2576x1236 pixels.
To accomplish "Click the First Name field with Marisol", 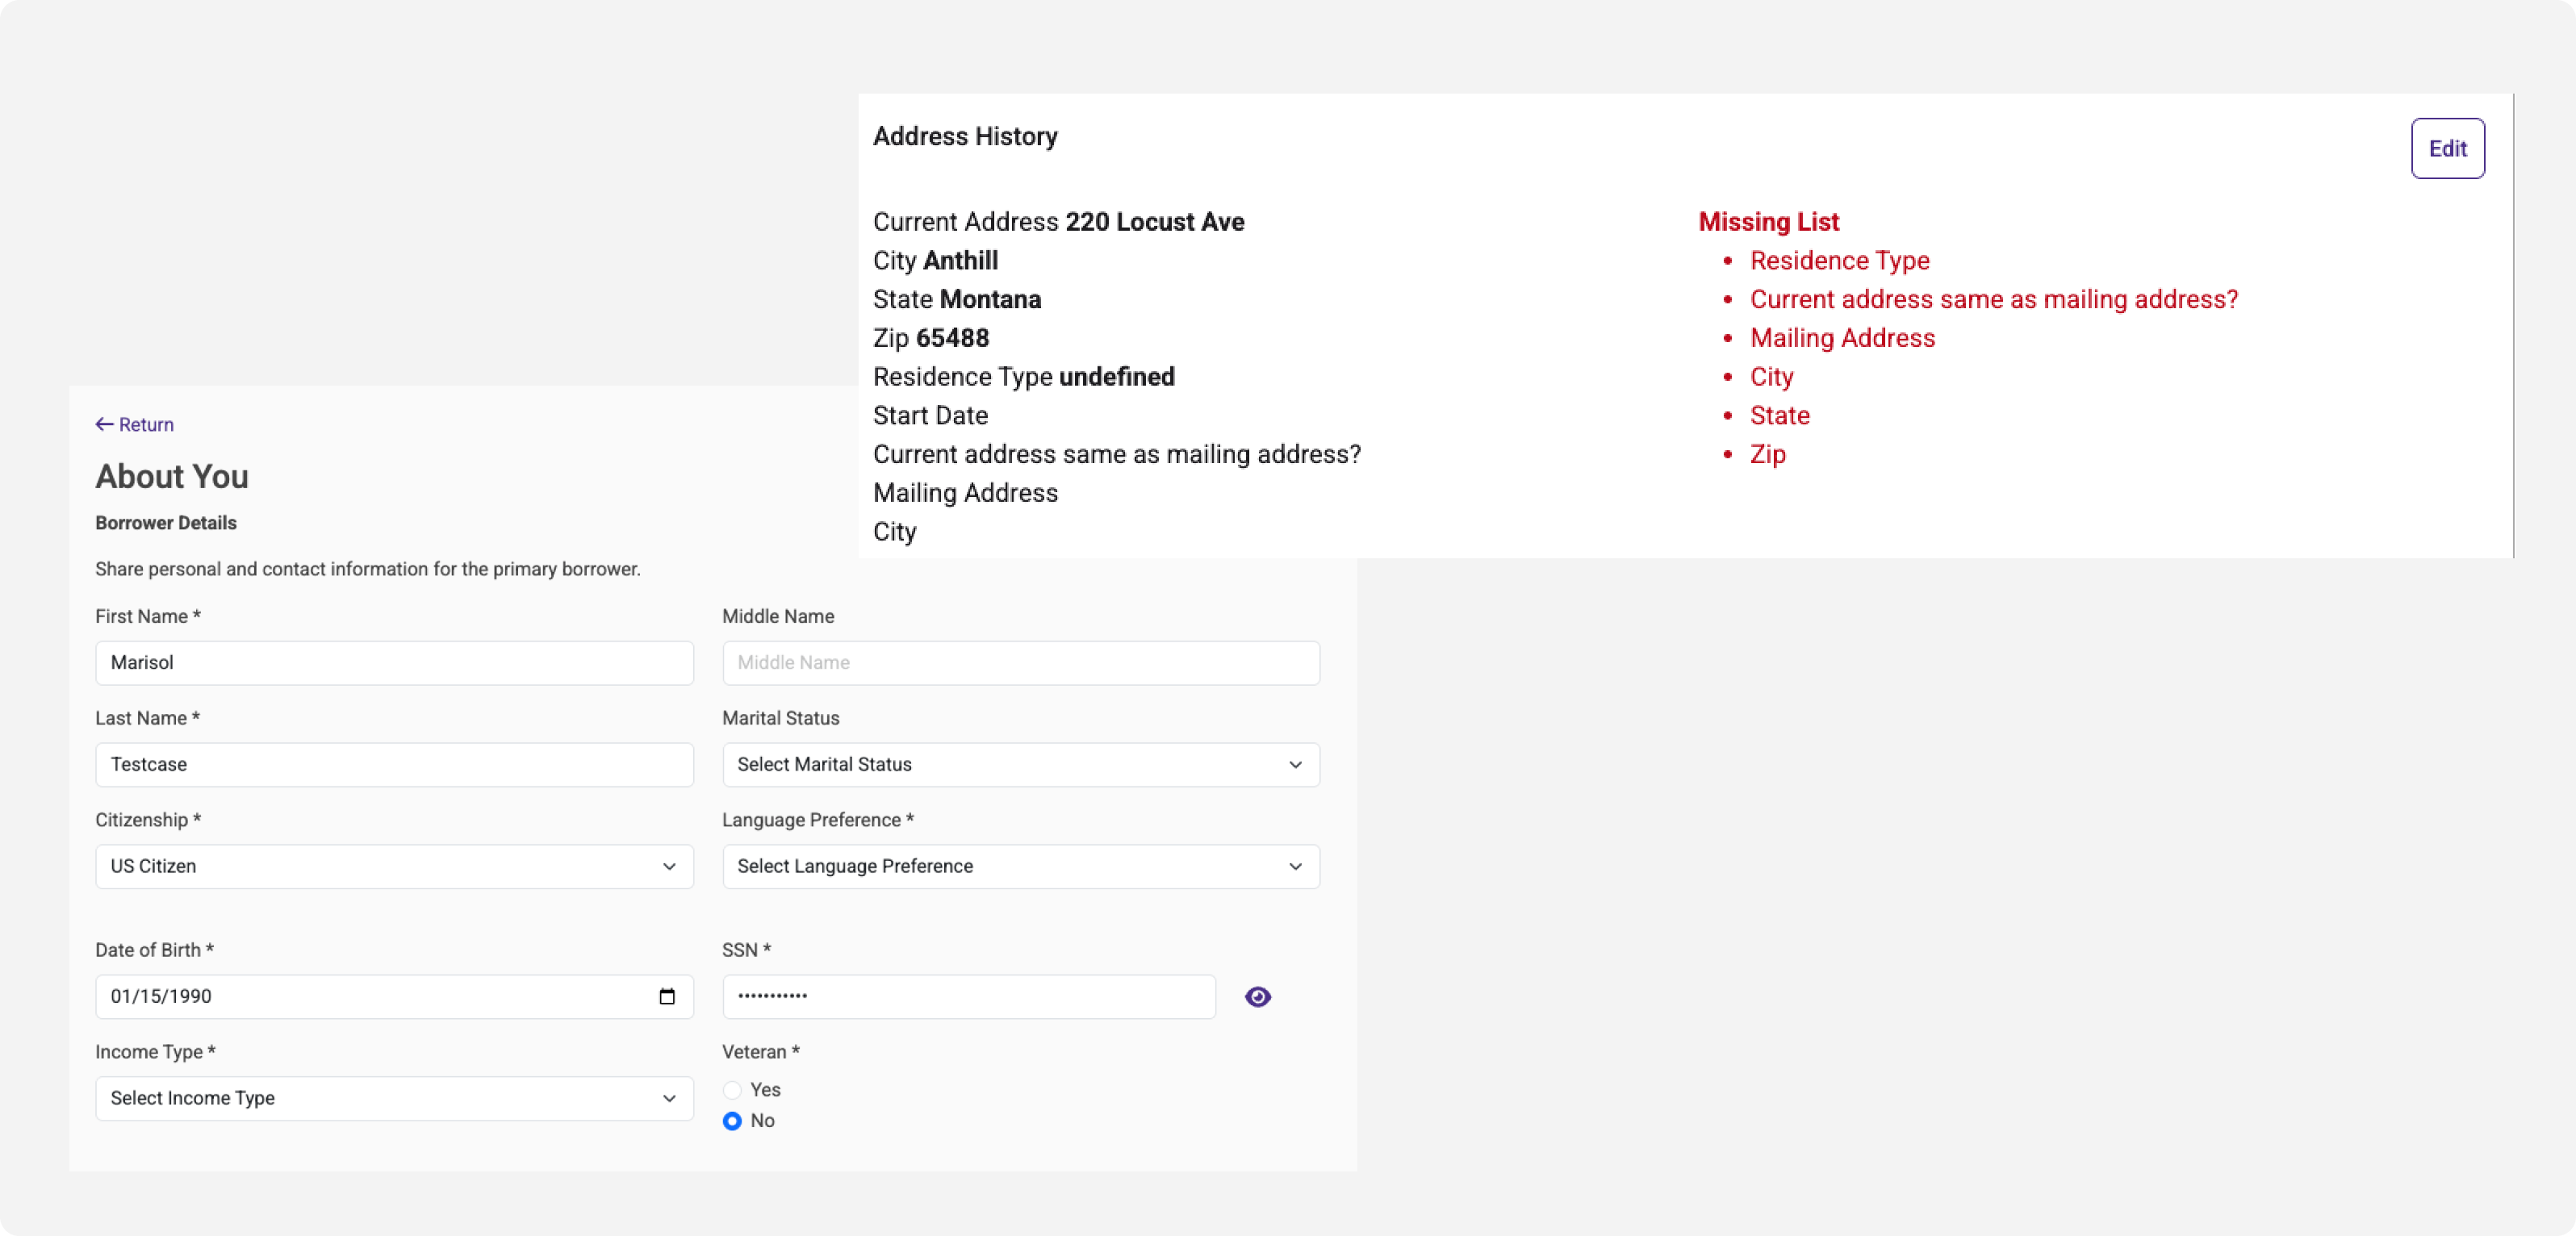I will click(x=394, y=663).
